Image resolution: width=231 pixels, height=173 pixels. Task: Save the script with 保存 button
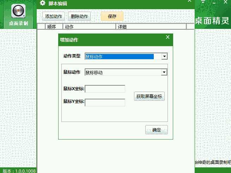112,16
